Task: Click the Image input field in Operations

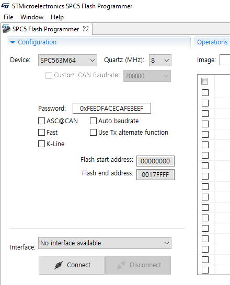Action: coord(225,60)
